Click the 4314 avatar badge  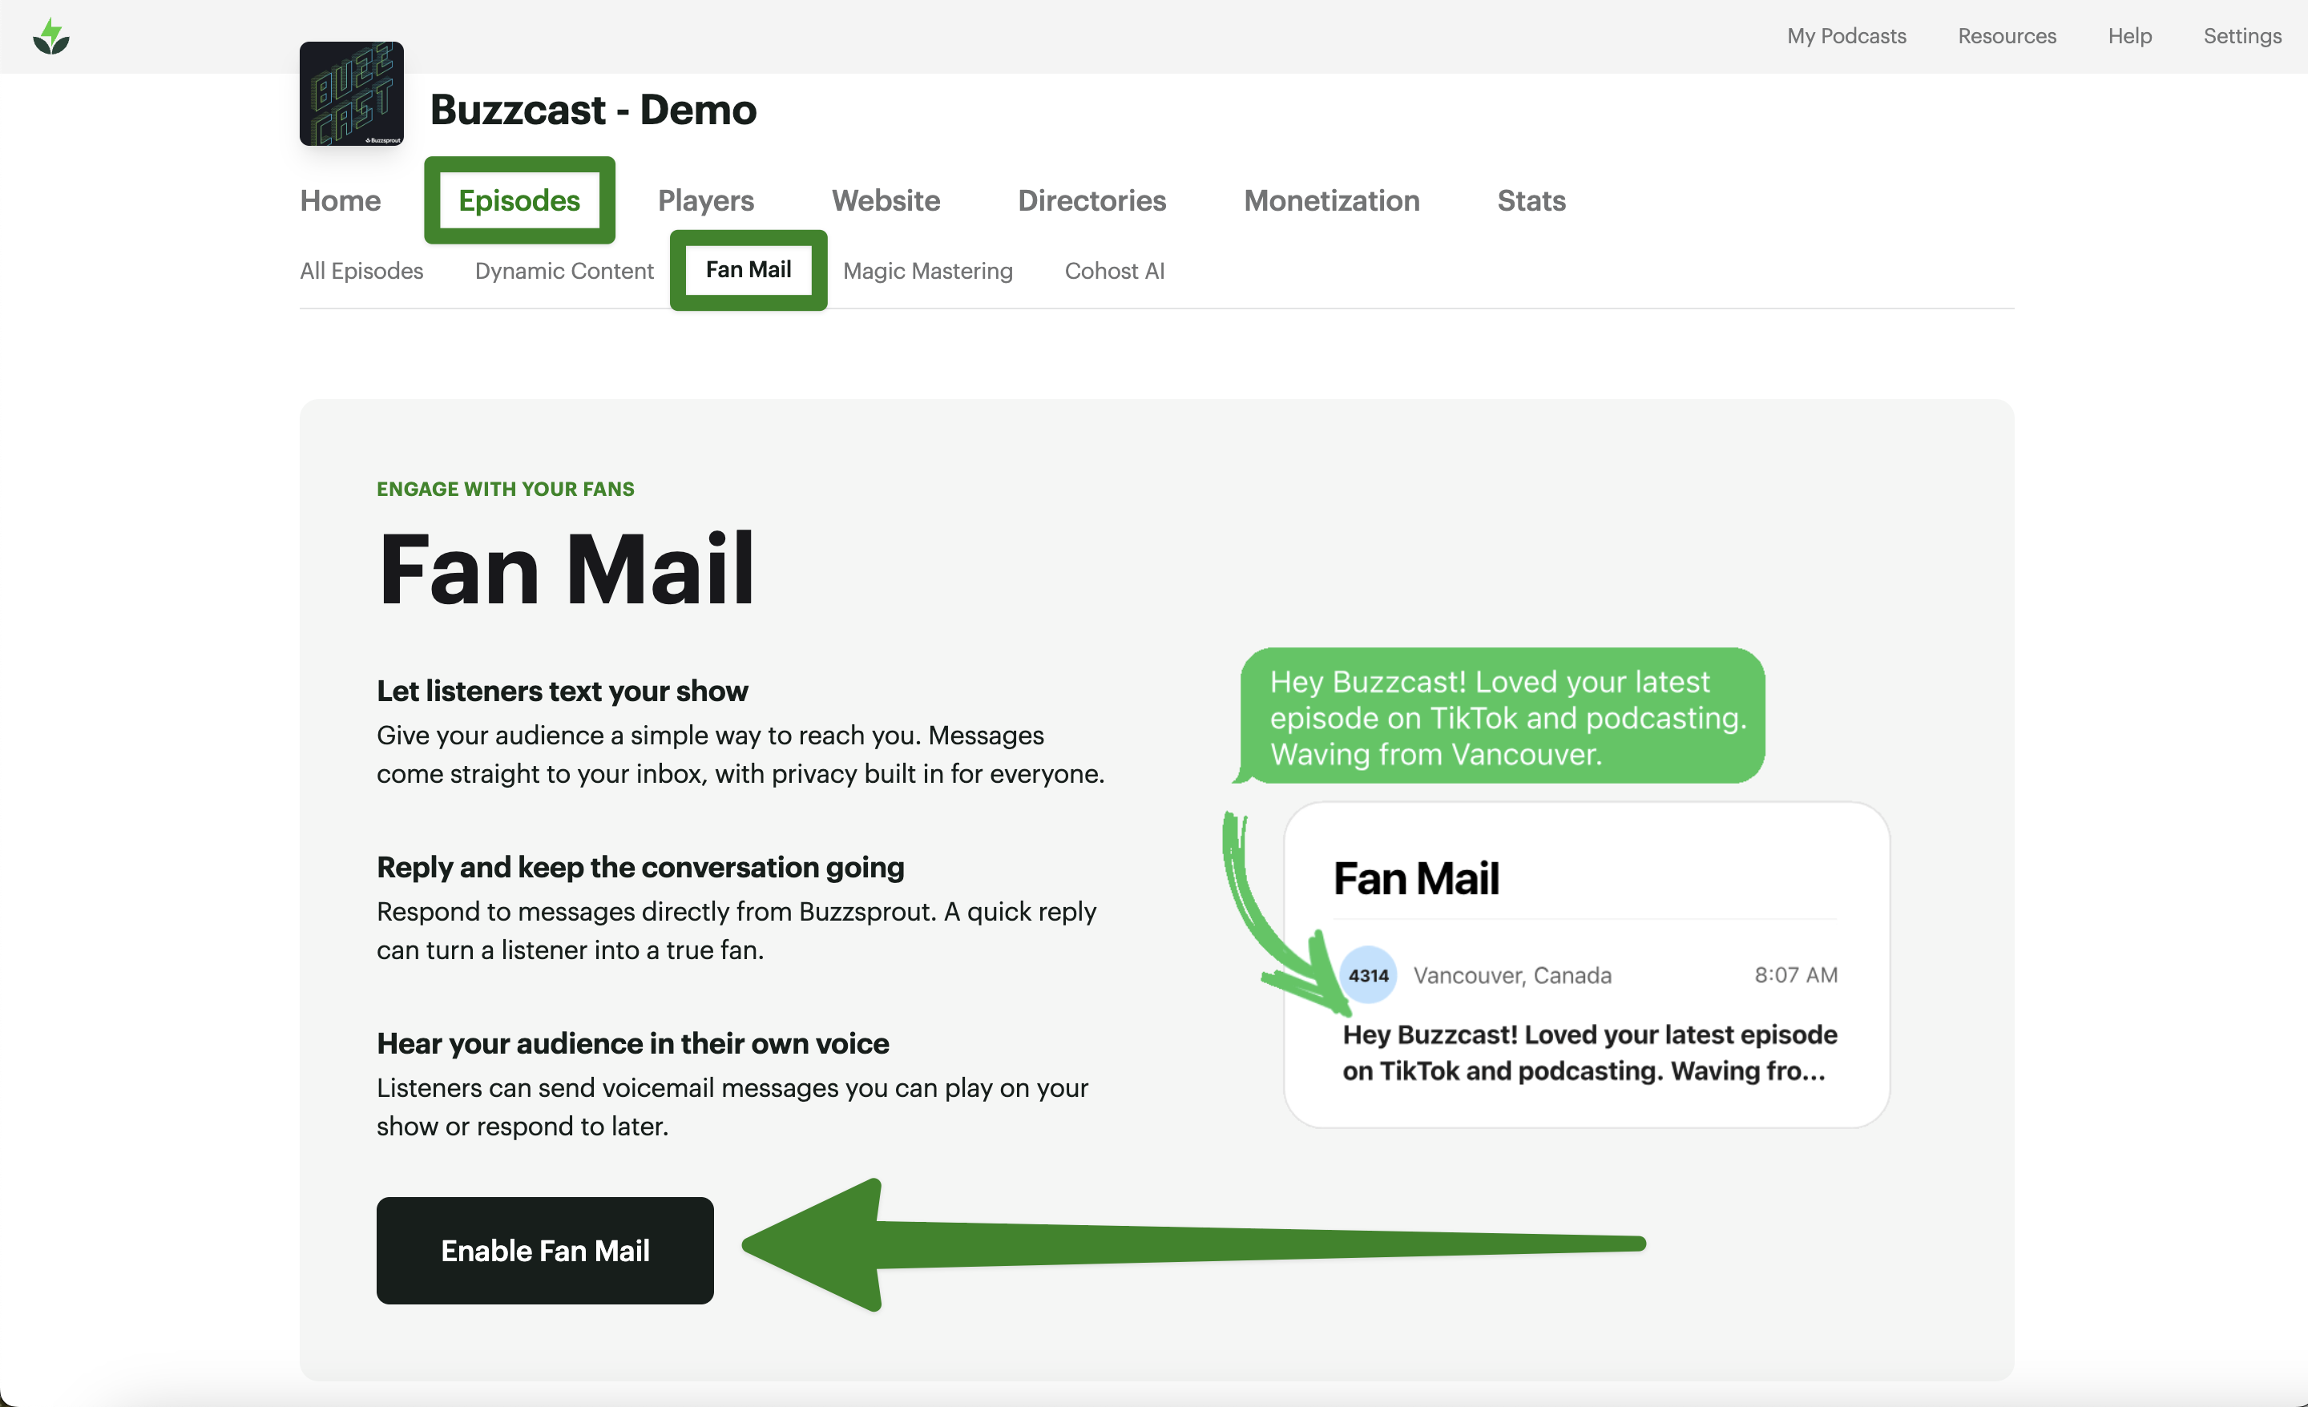click(1367, 975)
